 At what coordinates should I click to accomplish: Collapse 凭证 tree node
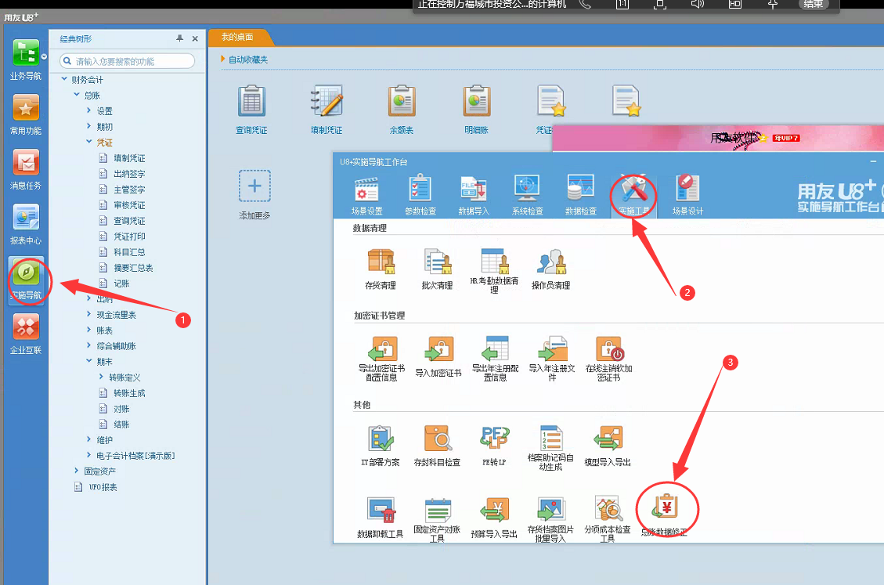89,142
